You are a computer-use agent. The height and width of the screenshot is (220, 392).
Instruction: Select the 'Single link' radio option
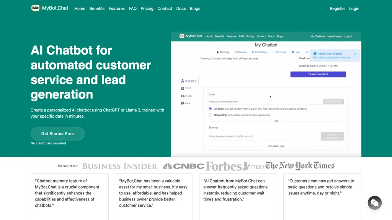[x=210, y=115]
